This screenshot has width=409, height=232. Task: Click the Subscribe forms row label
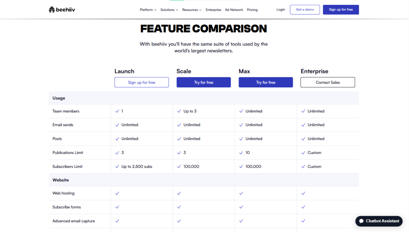click(67, 207)
